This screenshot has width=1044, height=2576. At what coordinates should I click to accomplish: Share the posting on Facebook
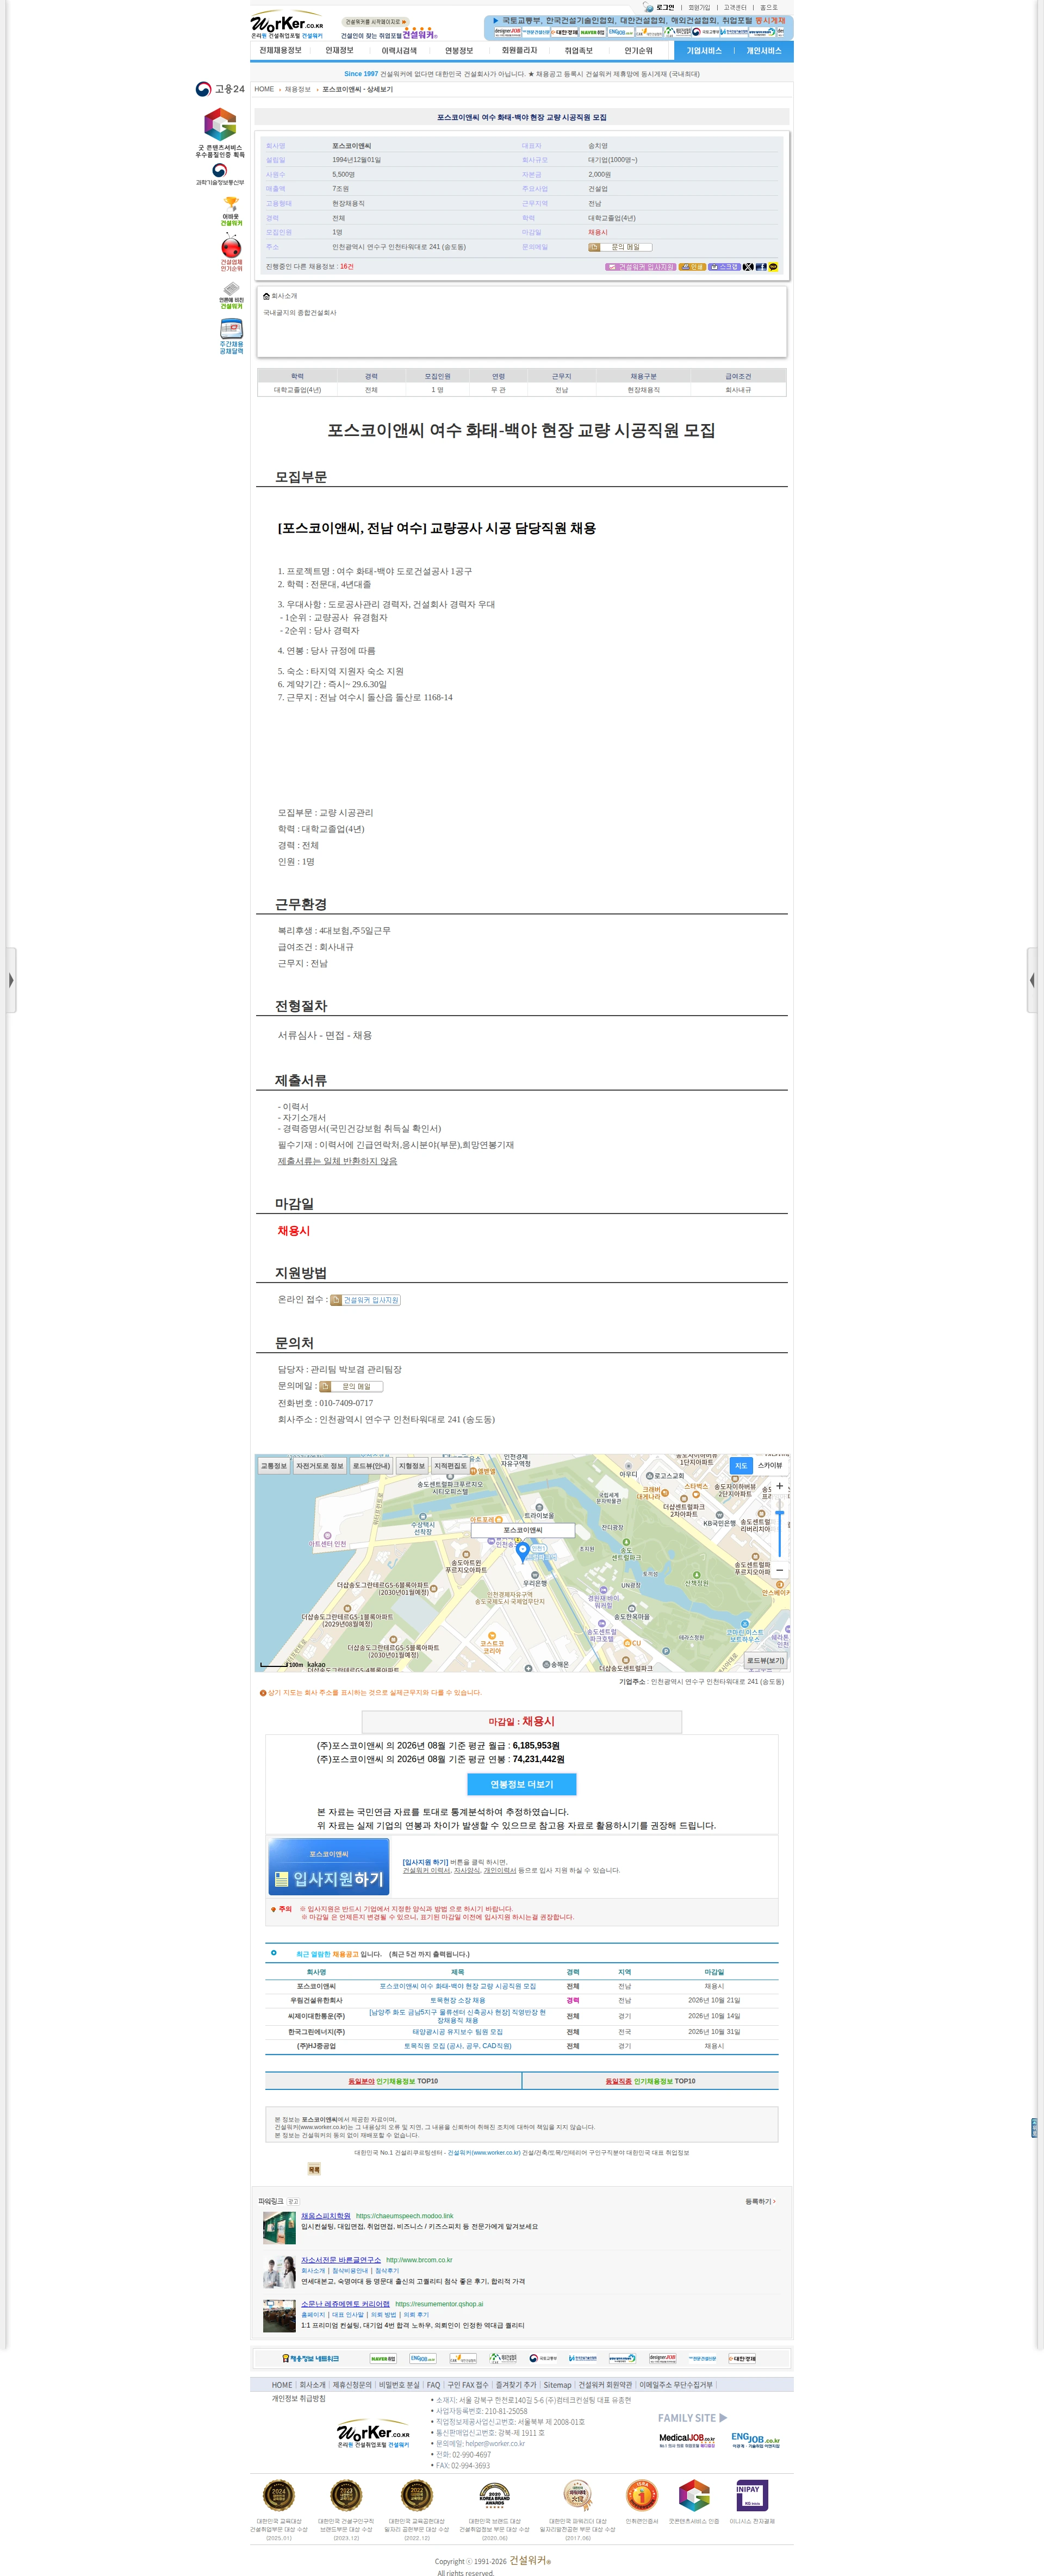[761, 267]
